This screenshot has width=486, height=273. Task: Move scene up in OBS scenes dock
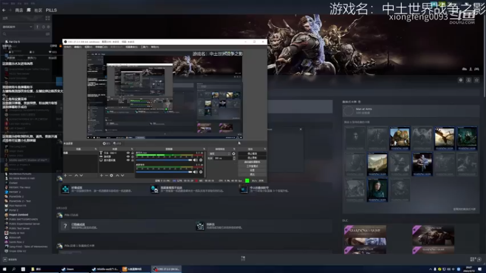point(76,175)
